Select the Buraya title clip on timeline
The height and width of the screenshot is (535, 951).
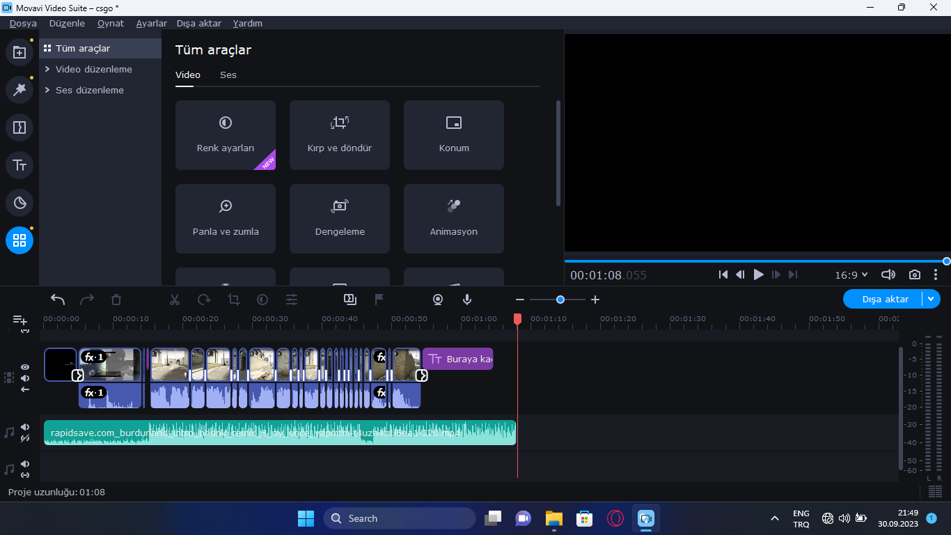coord(458,359)
